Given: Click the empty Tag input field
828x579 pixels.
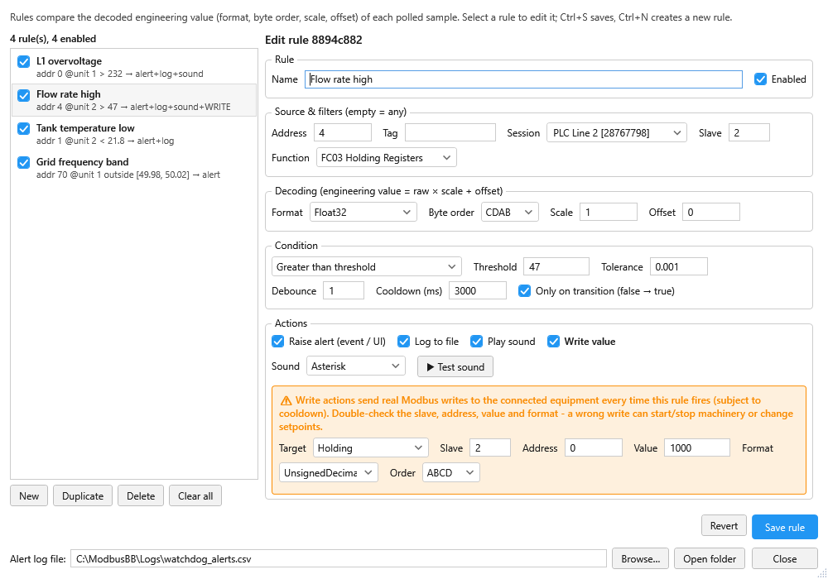Looking at the screenshot, I should pos(450,133).
